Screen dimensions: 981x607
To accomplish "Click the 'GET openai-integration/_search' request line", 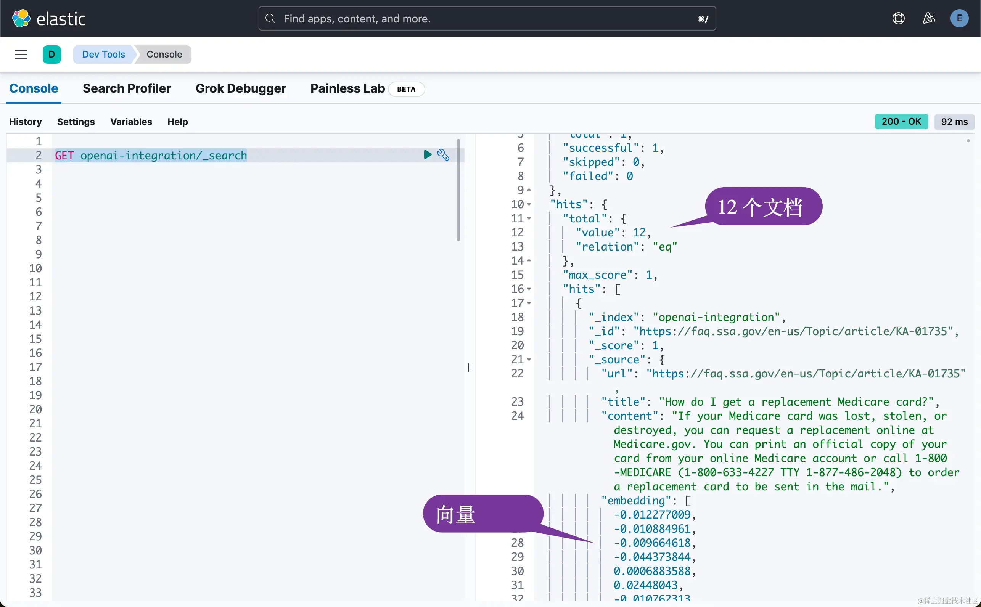I will click(151, 155).
